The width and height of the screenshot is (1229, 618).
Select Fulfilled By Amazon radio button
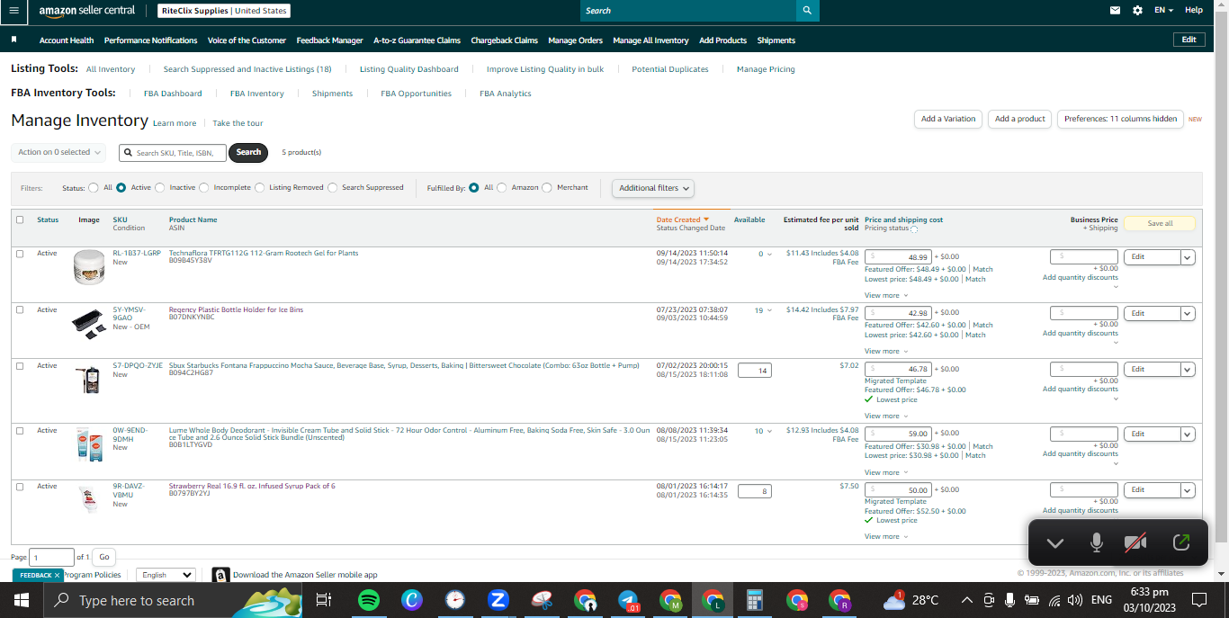pyautogui.click(x=502, y=187)
